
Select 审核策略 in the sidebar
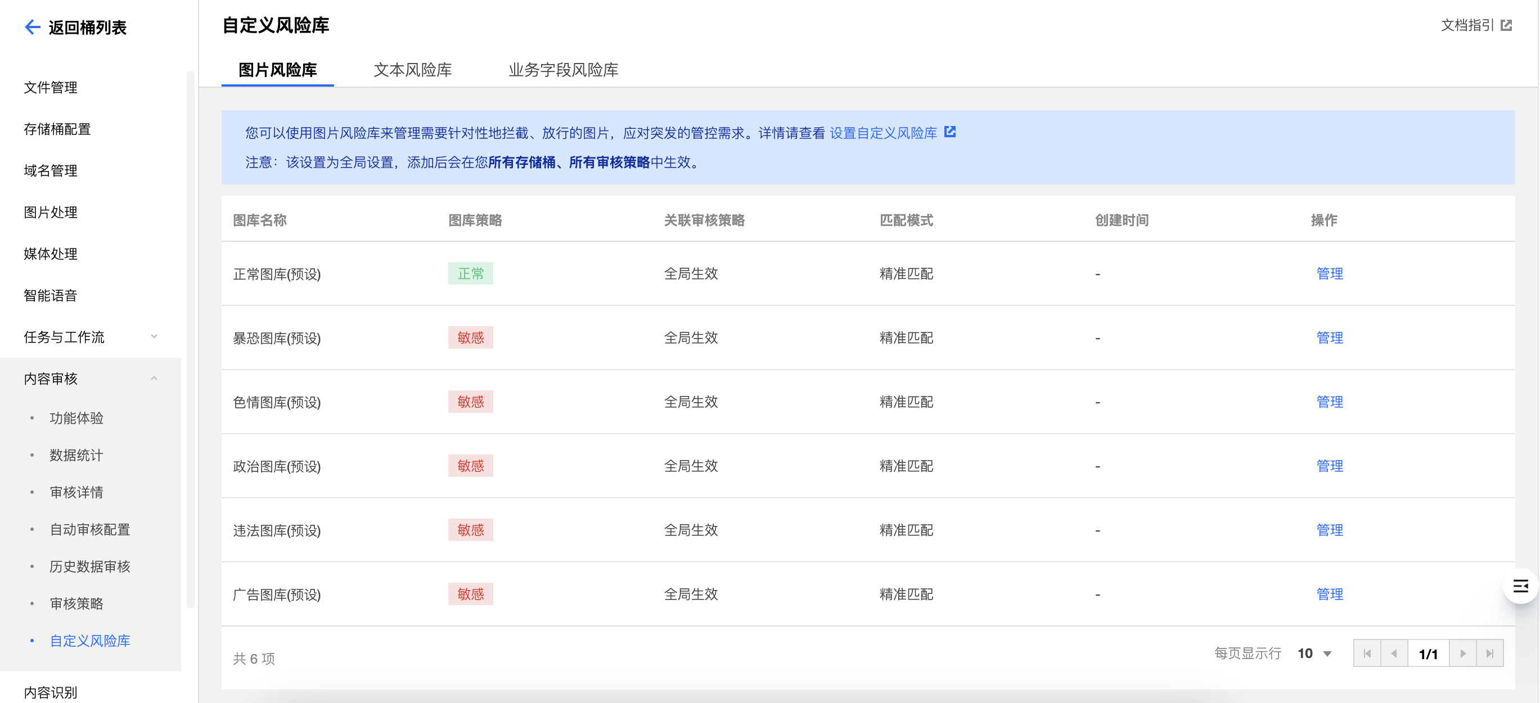(76, 604)
